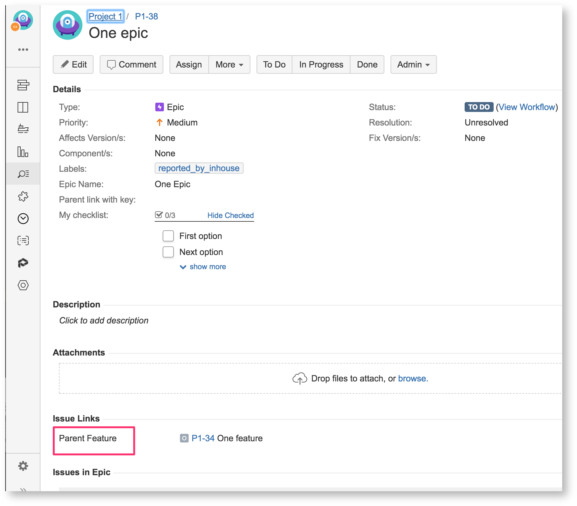Click the reported_by_inhouse label
Viewport: 577px width, 506px height.
click(199, 168)
